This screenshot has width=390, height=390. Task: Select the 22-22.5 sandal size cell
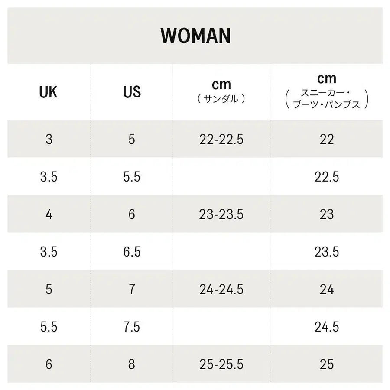click(x=221, y=139)
